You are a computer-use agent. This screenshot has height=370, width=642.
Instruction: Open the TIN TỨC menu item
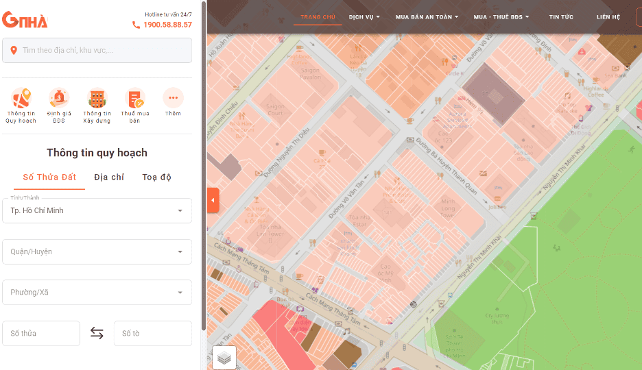[x=561, y=16]
